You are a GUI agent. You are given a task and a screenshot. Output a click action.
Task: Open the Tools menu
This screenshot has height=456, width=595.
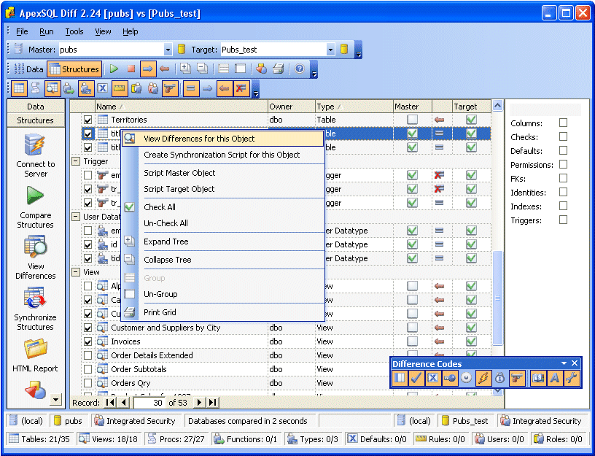tap(74, 31)
